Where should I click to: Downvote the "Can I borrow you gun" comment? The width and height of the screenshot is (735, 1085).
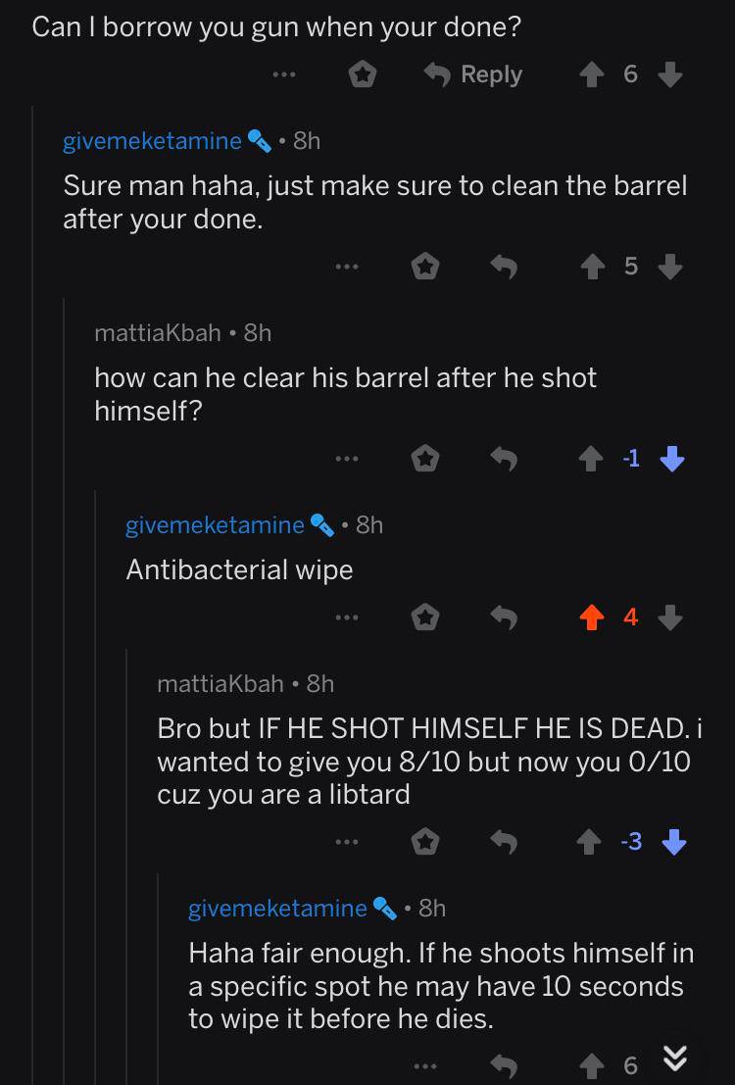click(669, 74)
